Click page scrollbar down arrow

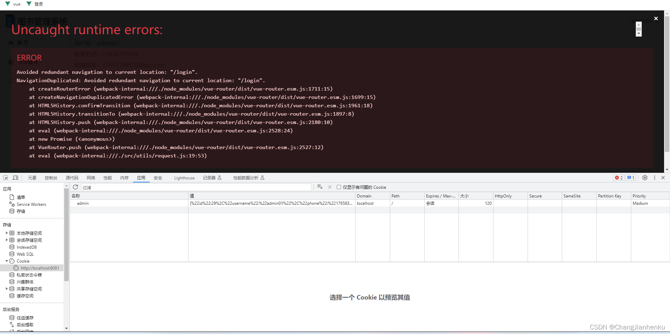pyautogui.click(x=667, y=170)
